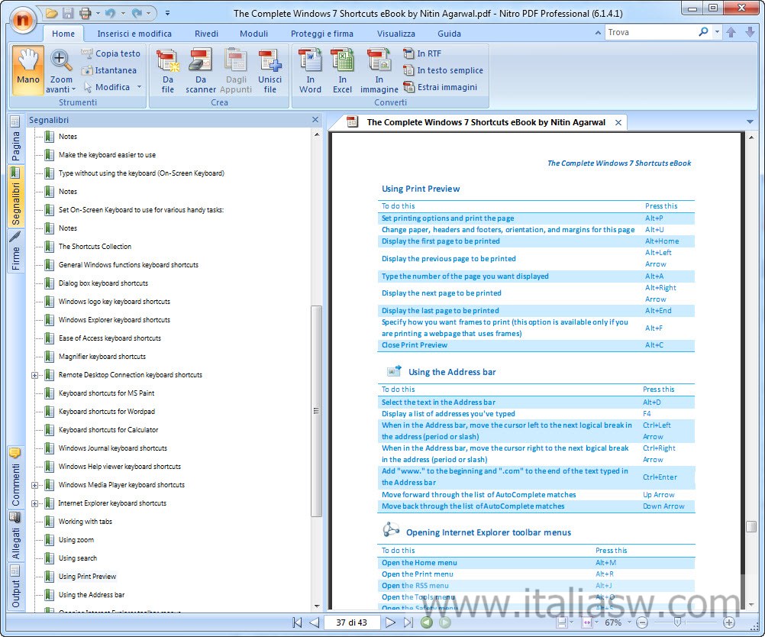Open the search options dropdown

pyautogui.click(x=717, y=32)
